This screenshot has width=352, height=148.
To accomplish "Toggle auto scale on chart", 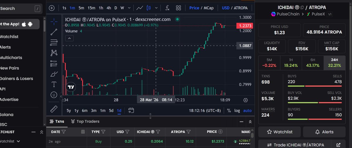I will pos(247,110).
